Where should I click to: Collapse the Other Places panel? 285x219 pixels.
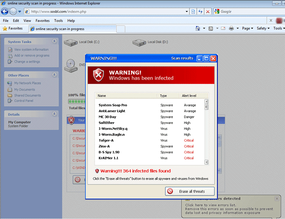click(54, 75)
